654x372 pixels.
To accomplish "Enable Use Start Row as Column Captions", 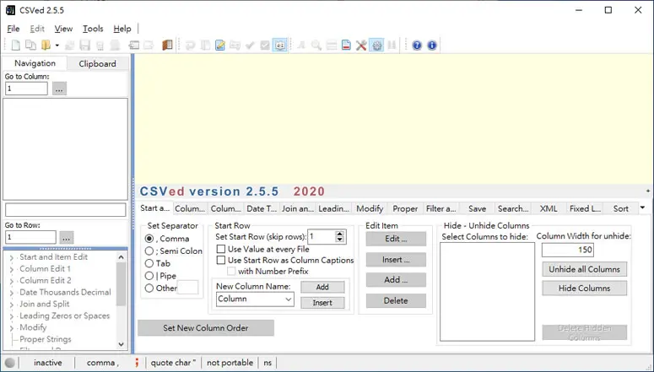I will 221,260.
